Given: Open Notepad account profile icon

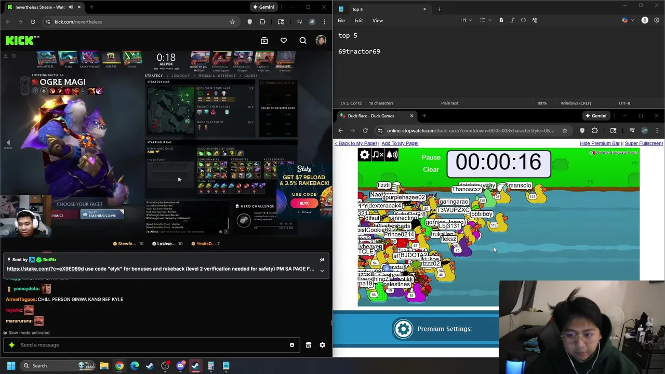Looking at the screenshot, I should 645,20.
